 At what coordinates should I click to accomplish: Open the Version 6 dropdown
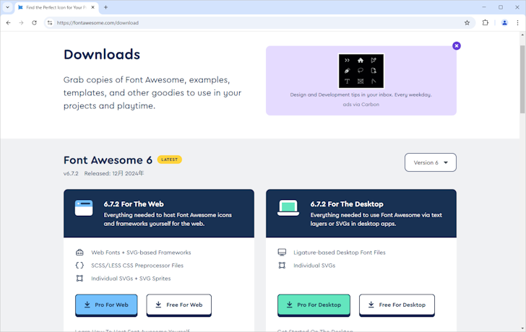pos(431,162)
